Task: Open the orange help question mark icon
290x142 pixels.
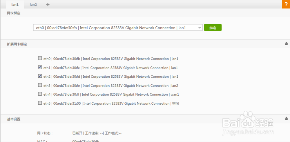Action: point(286,4)
